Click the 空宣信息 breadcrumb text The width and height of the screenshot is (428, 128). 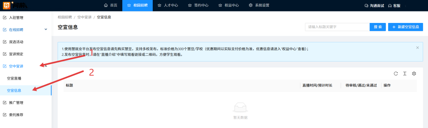click(104, 17)
